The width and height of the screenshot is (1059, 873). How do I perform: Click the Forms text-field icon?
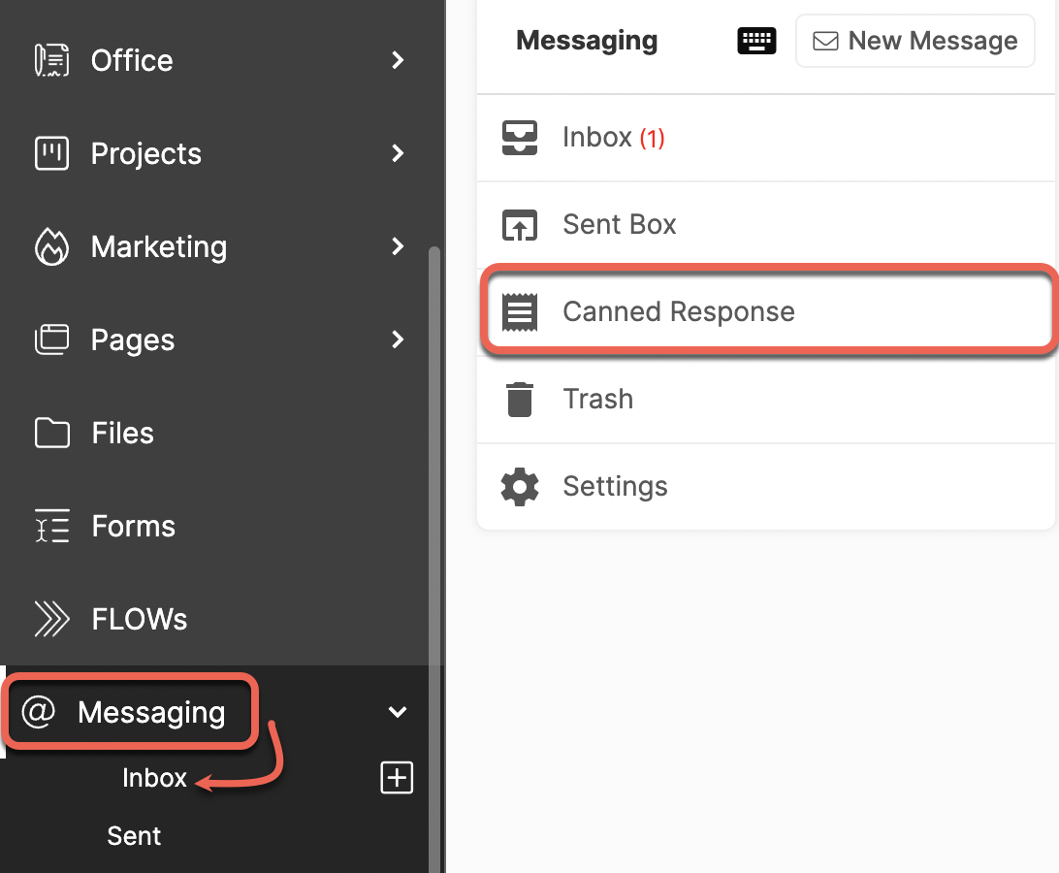pos(51,526)
